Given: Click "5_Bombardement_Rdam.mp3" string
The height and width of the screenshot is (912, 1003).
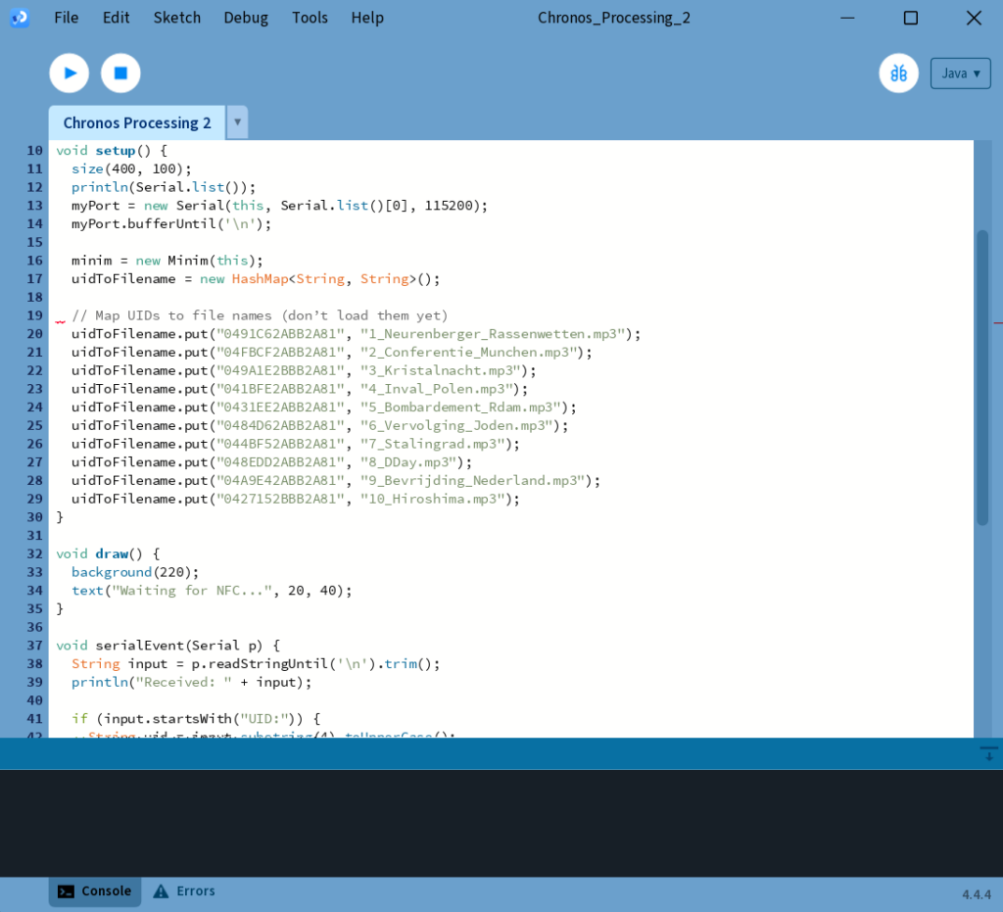Looking at the screenshot, I should pyautogui.click(x=460, y=408).
